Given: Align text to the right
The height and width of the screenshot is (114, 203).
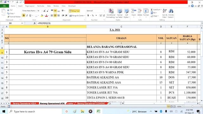Looking at the screenshot, I should coord(58,16).
